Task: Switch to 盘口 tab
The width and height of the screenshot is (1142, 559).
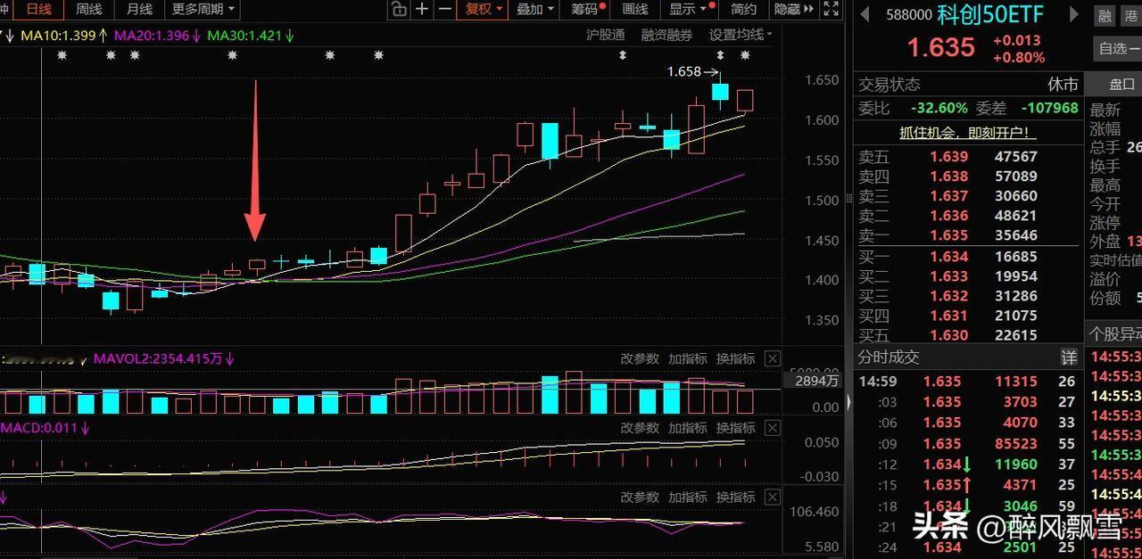Action: pos(1121,85)
